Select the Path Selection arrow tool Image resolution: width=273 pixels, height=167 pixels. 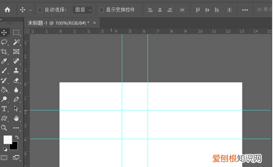coord(16,109)
